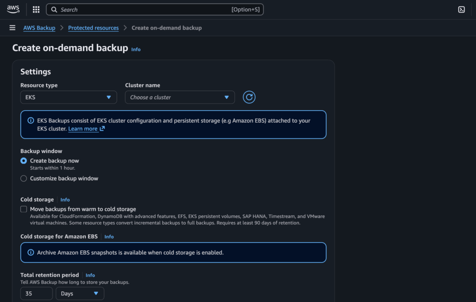Open the Days retention unit dropdown
Viewport: 476px width, 302px height.
click(x=79, y=293)
